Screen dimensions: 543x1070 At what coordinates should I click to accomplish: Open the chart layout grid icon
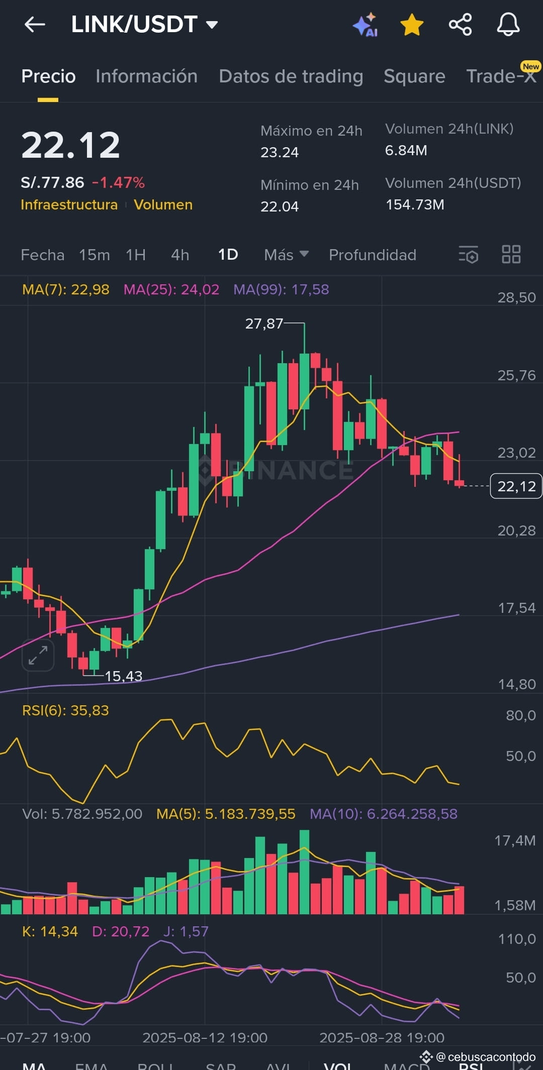511,254
